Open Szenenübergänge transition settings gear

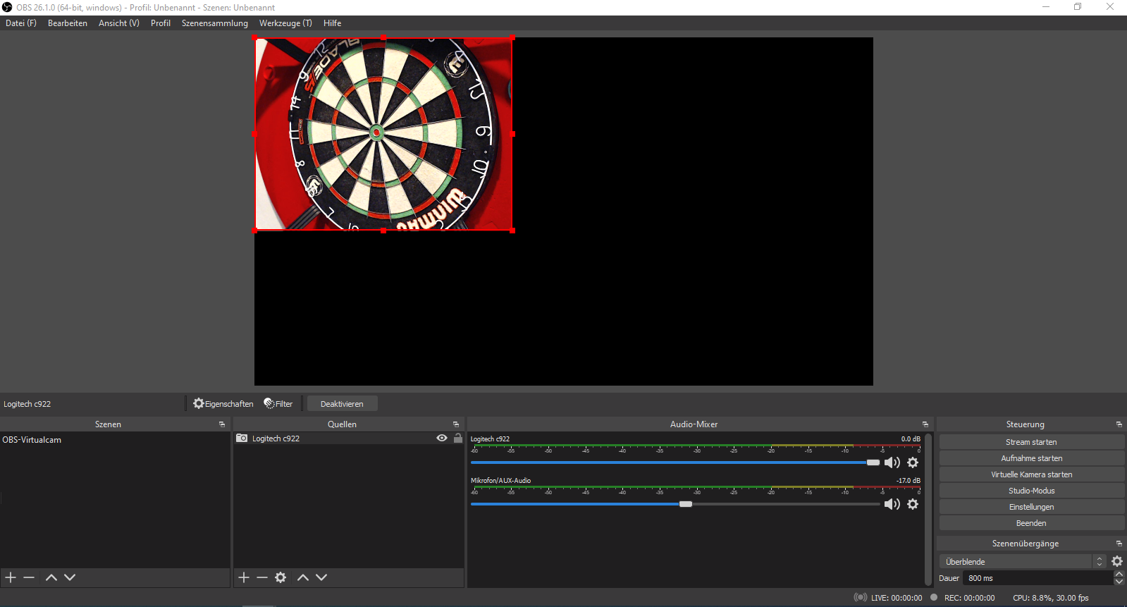tap(1117, 561)
